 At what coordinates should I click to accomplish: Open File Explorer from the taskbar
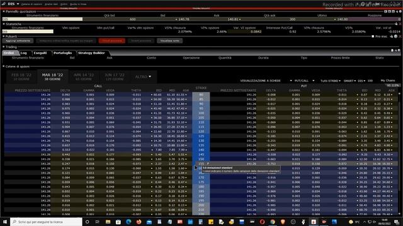(x=108, y=222)
